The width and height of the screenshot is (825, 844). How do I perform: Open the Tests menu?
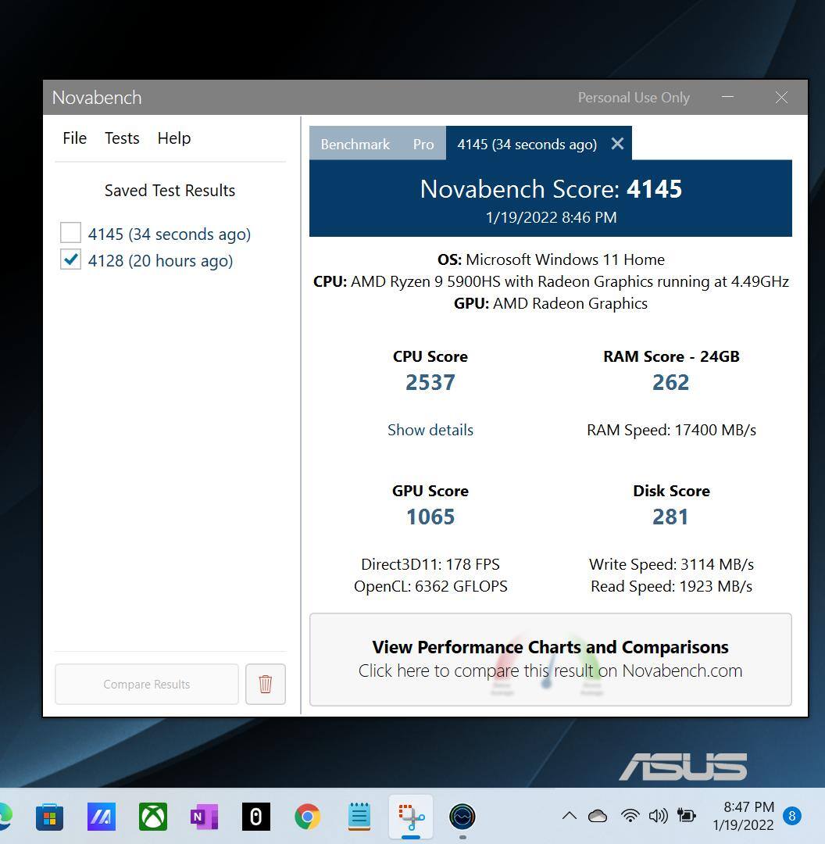pyautogui.click(x=122, y=138)
